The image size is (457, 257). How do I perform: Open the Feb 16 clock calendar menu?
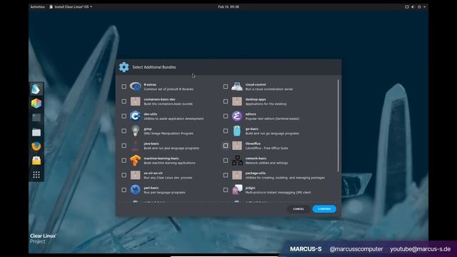pos(228,6)
